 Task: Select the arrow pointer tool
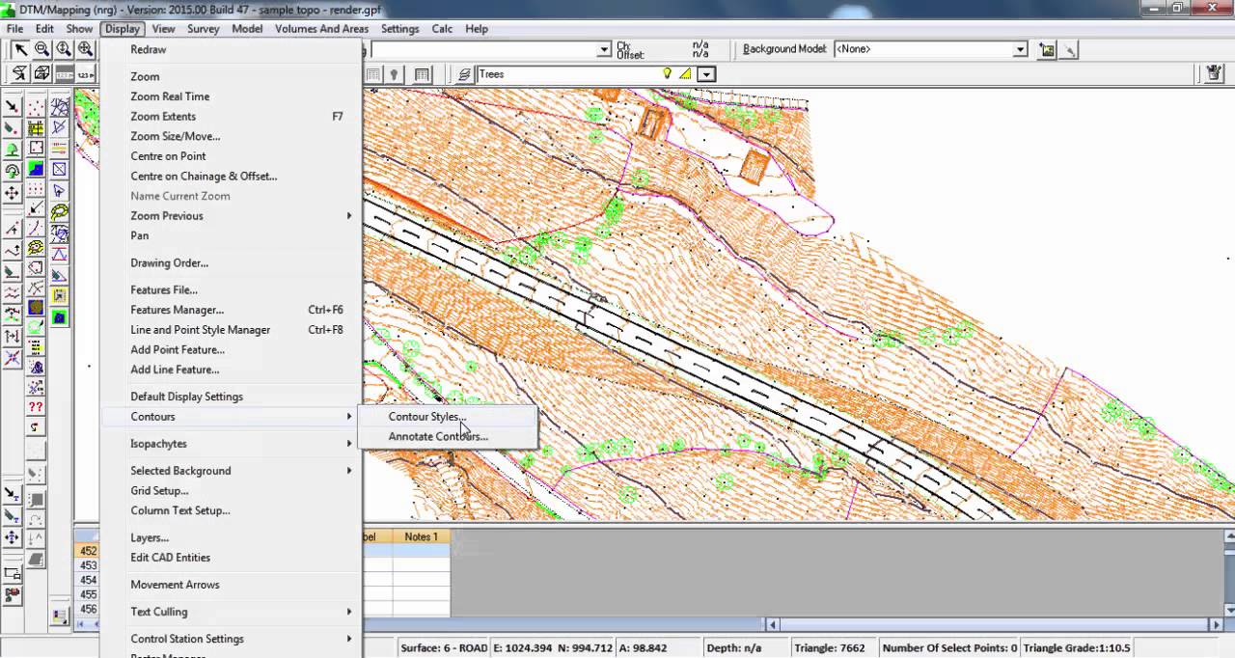20,49
